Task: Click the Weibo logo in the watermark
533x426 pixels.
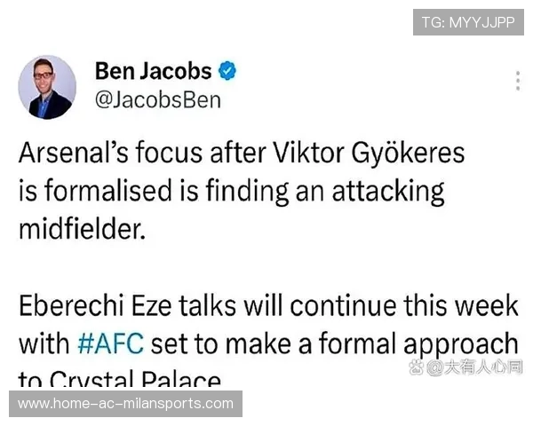Action: 416,367
